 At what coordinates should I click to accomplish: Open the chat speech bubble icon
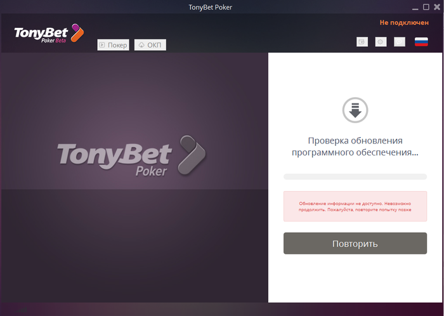pyautogui.click(x=399, y=42)
